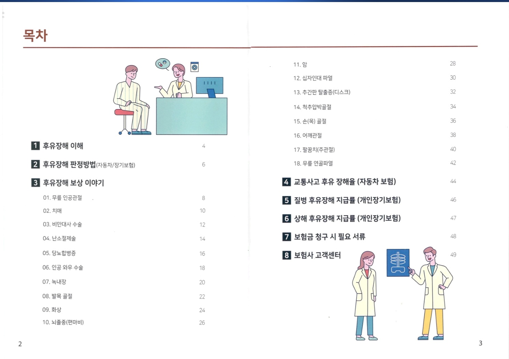Screen dimensions: 509x359
Task: Click the numbered box icon 4
Action: (x=286, y=182)
